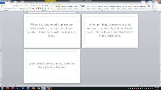161x90 pixels.
Task: Open the Change Styles menu
Action: tap(149, 7)
